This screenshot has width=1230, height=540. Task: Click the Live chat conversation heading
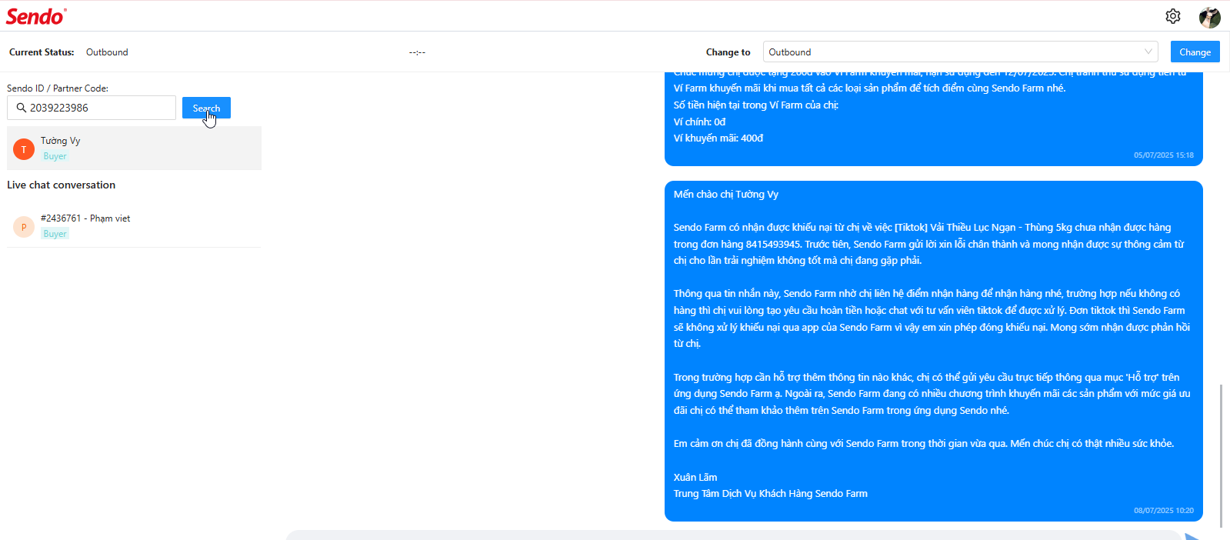coord(62,185)
